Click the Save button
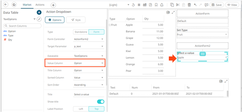 click(x=216, y=5)
